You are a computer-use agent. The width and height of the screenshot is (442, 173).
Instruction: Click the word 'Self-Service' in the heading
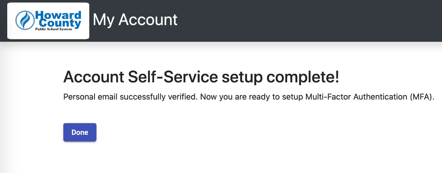tap(173, 77)
